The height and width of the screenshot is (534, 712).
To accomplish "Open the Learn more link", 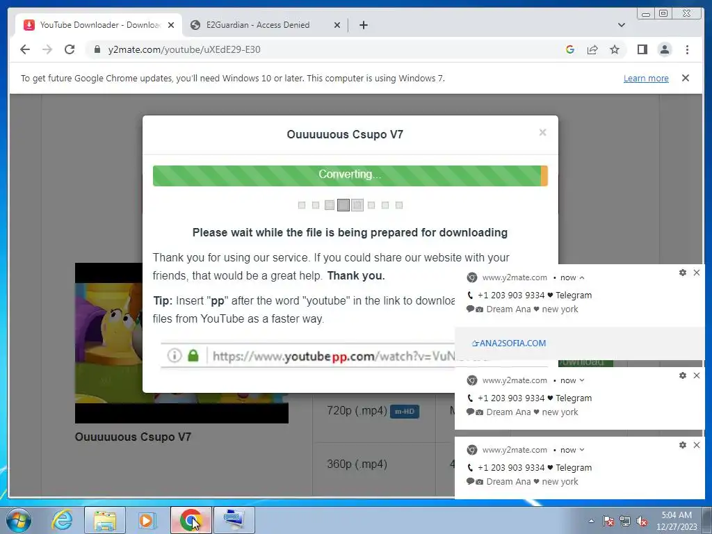I will [646, 78].
